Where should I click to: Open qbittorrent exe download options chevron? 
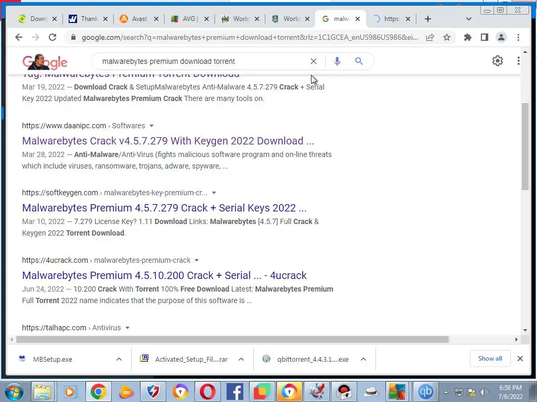363,359
